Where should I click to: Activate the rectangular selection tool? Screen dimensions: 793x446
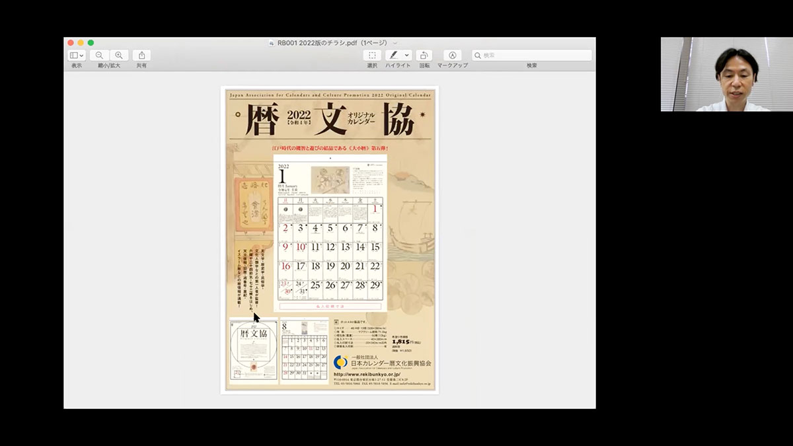(x=372, y=56)
